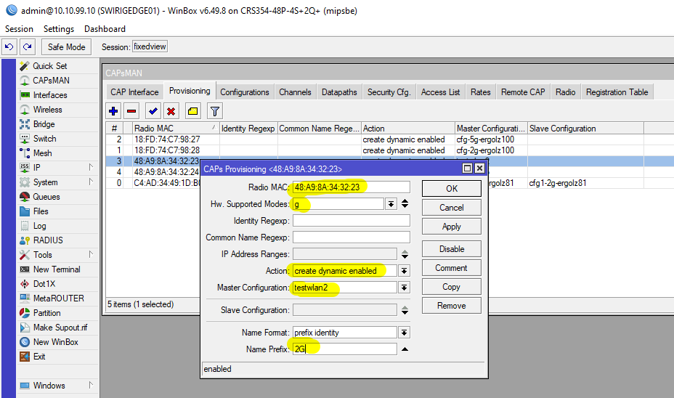Viewport: 674px width, 398px height.
Task: Open CAPsMAN from the sidebar
Action: point(51,81)
